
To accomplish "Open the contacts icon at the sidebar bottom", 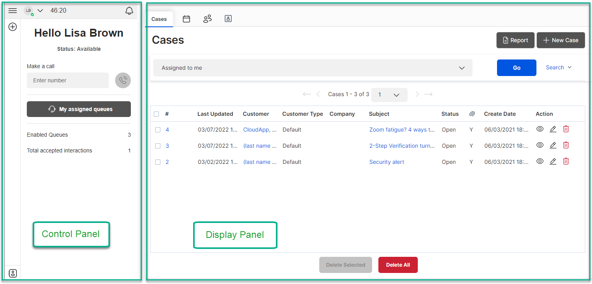I will point(13,273).
